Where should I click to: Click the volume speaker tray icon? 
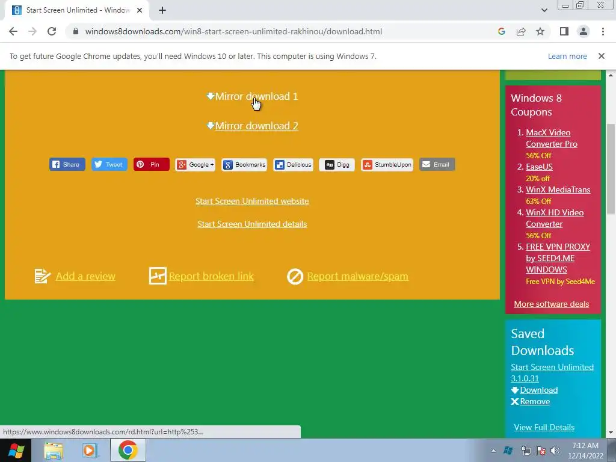[x=555, y=451]
